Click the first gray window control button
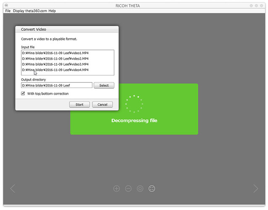This screenshot has width=268, height=210. point(251,5)
